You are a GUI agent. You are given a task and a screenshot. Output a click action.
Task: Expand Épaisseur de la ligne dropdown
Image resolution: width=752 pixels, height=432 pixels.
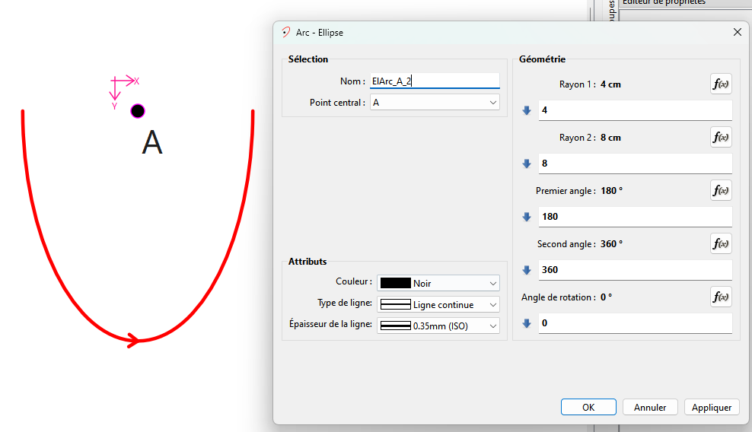click(x=492, y=326)
